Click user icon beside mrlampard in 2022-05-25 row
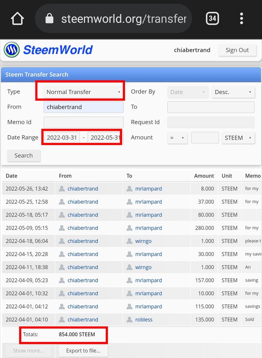Screen dimensions: 262x358 pyautogui.click(x=129, y=202)
